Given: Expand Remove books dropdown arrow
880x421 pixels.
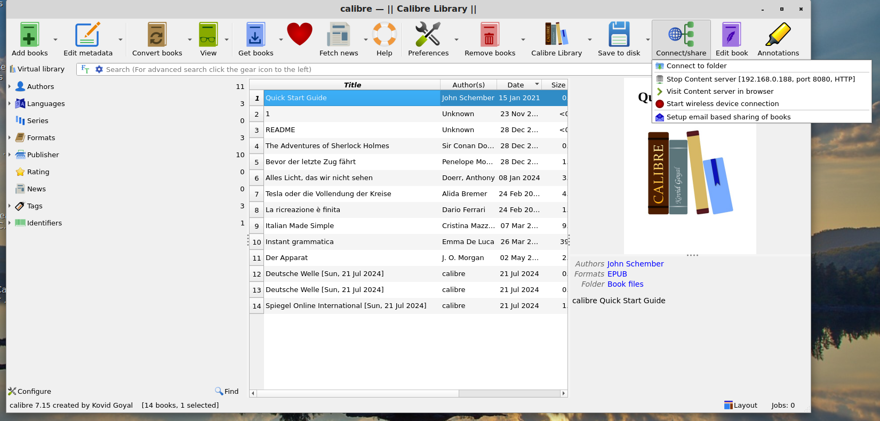Looking at the screenshot, I should coord(523,39).
